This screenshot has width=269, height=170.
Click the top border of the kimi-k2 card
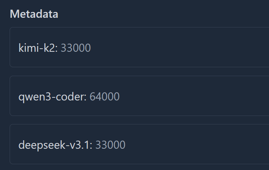click(139, 27)
